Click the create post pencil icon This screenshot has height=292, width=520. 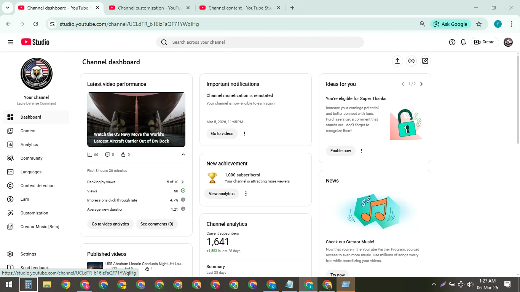click(x=425, y=61)
